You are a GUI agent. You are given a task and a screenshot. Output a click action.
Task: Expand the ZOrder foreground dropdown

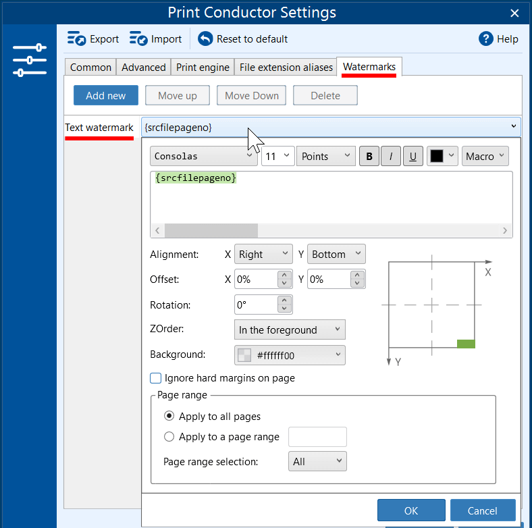click(290, 329)
